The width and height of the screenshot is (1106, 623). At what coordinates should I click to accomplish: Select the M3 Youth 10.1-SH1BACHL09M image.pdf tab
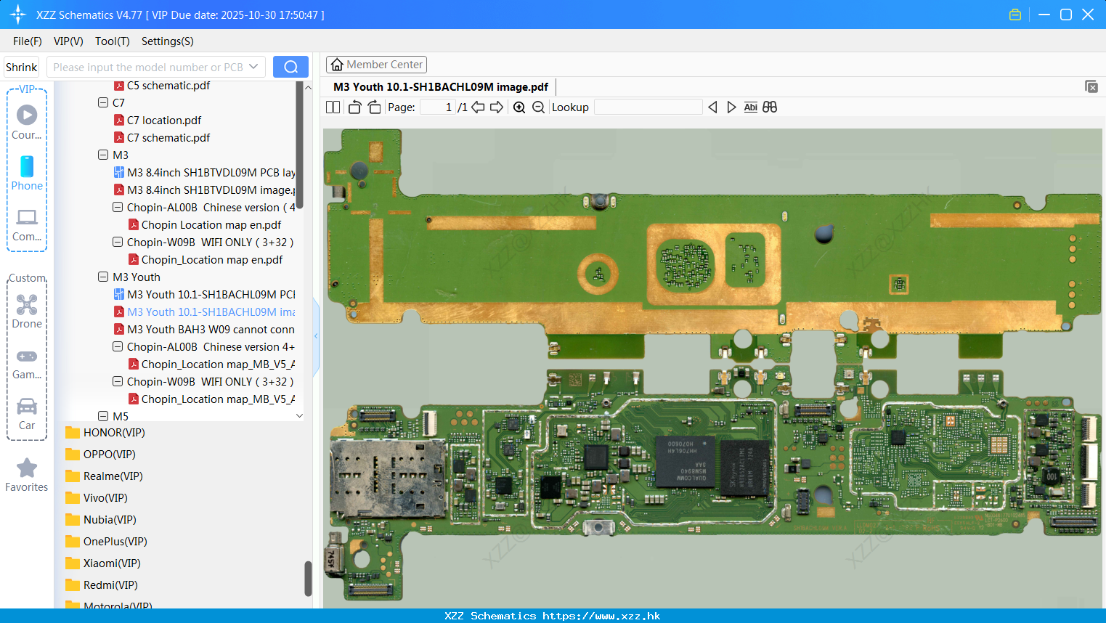coord(441,87)
